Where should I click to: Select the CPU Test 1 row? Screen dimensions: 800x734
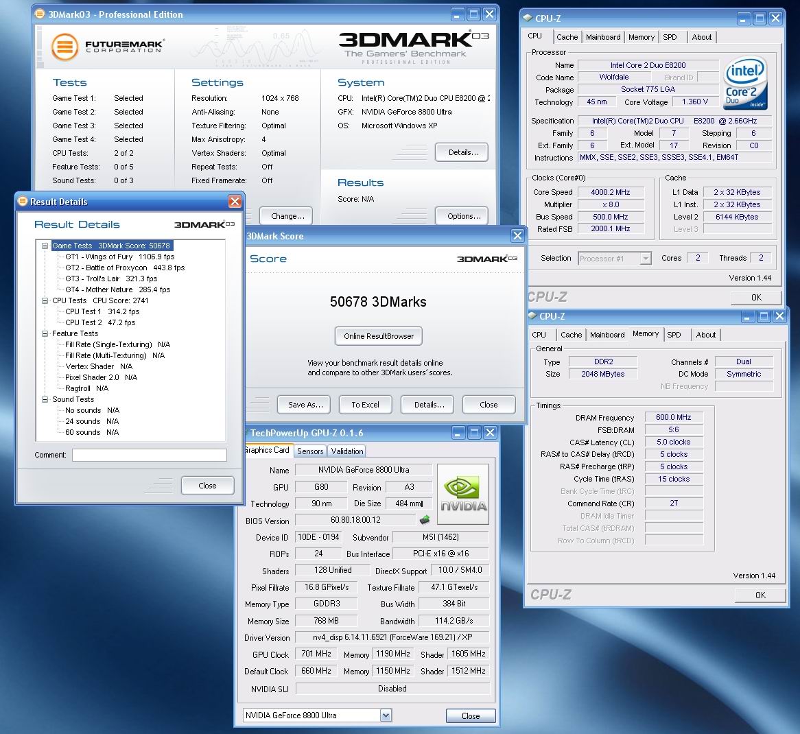pyautogui.click(x=102, y=311)
